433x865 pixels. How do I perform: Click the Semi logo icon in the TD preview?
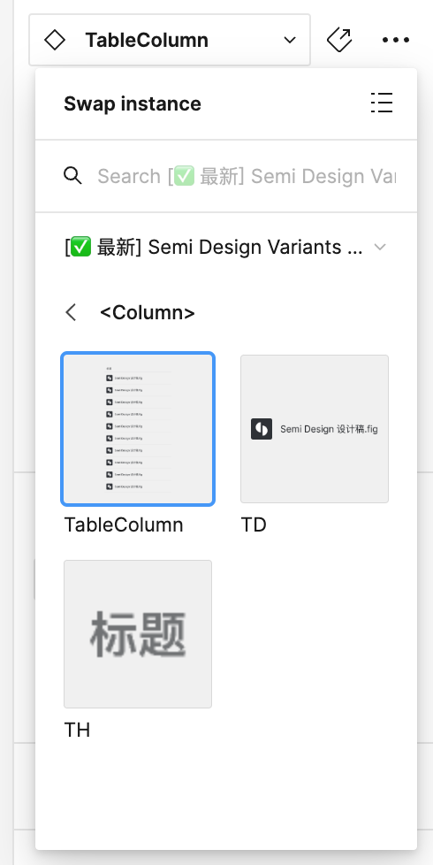coord(262,429)
